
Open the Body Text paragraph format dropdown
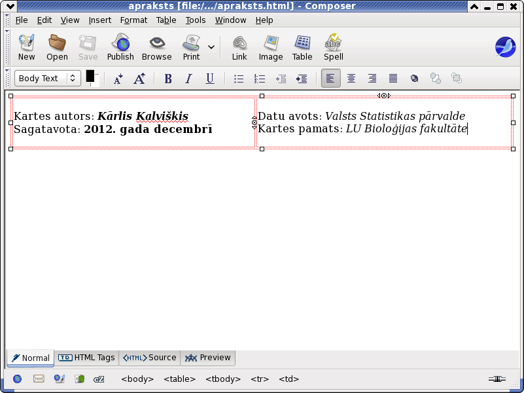coord(48,78)
